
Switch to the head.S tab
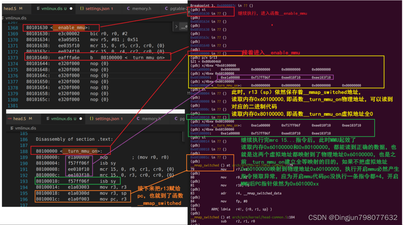coord(11,9)
